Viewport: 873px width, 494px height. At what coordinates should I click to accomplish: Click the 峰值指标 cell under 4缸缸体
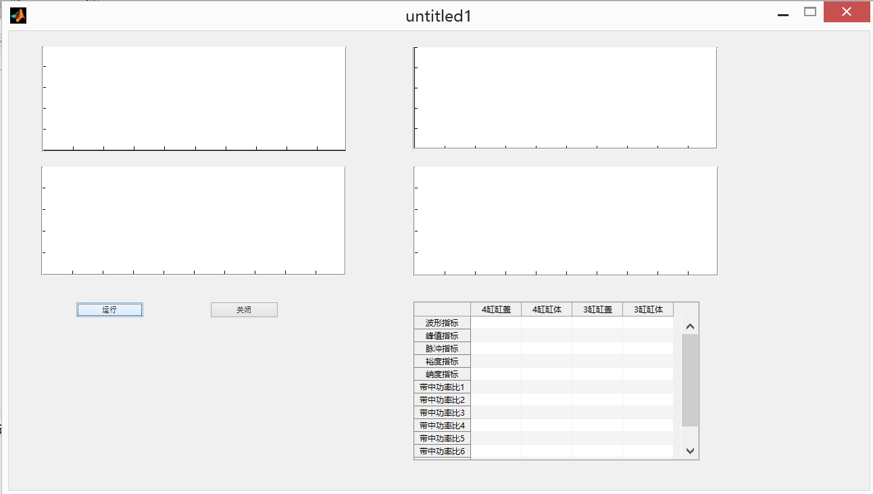click(x=547, y=335)
